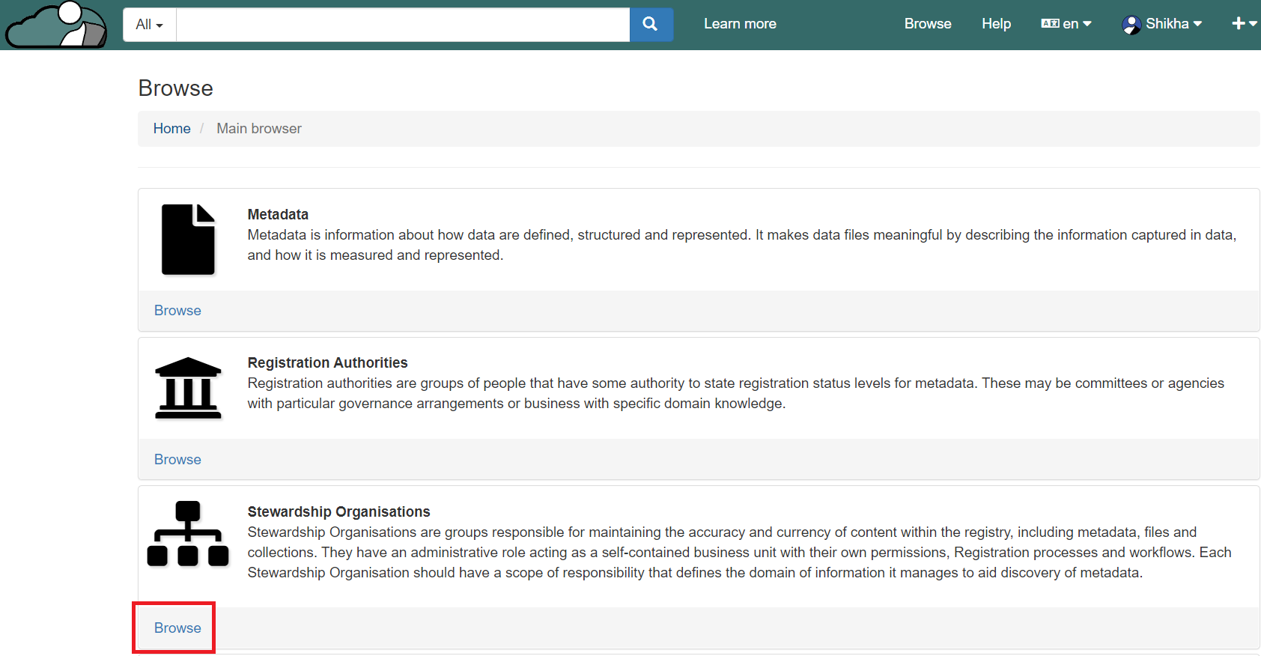Browse the Metadata section
1261x656 pixels.
coord(177,311)
